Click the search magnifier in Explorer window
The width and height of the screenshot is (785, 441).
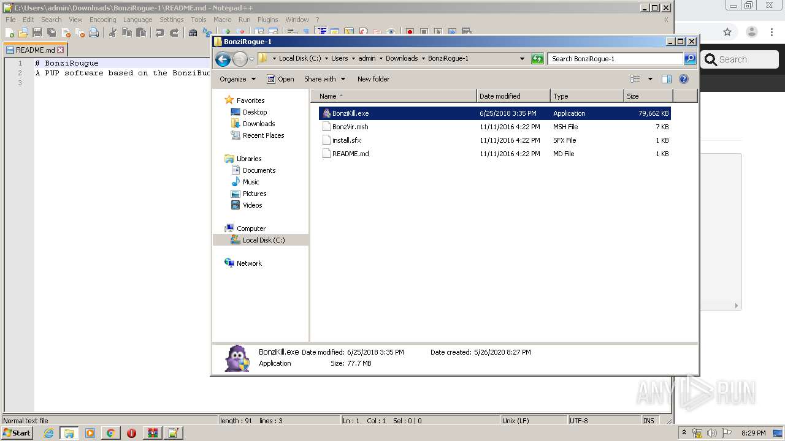point(690,59)
